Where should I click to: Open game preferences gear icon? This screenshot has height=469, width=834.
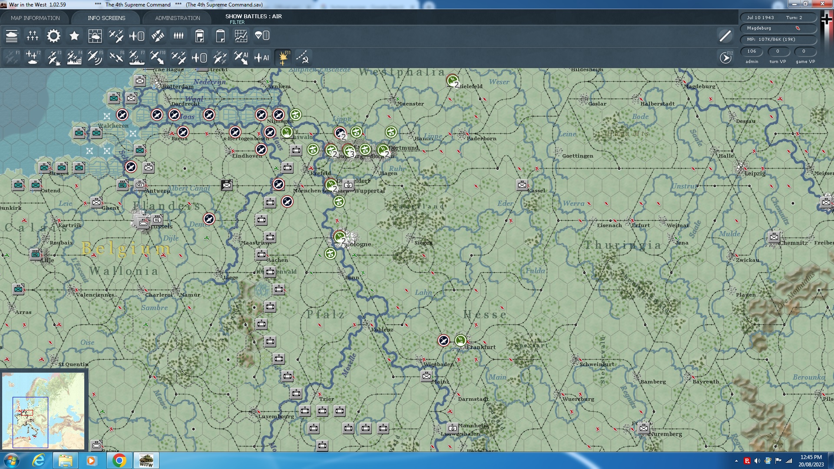[x=53, y=36]
